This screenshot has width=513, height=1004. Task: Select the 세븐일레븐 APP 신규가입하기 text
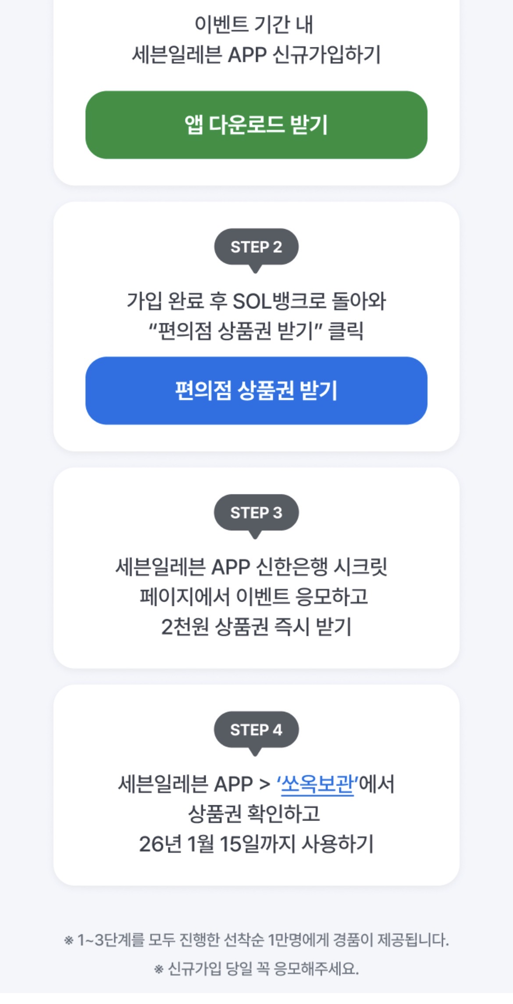pos(256,55)
